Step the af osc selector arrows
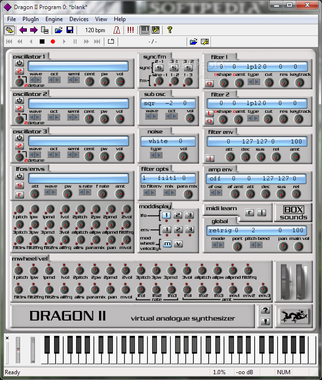This screenshot has width=322, height=380. coord(216,193)
